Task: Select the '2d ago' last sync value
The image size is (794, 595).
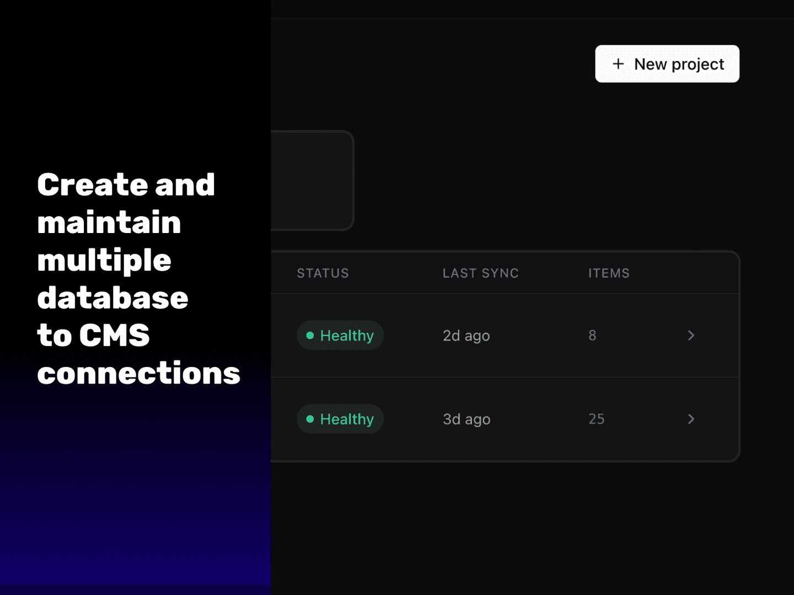Action: click(466, 336)
